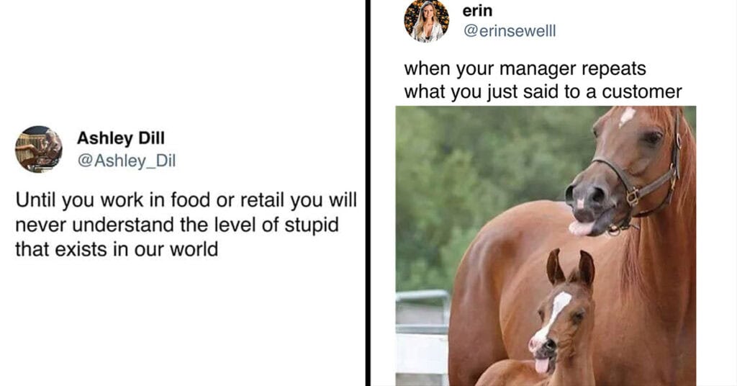Select the tweet about food or retail
Screen dimensions: 737x386
(x=186, y=225)
